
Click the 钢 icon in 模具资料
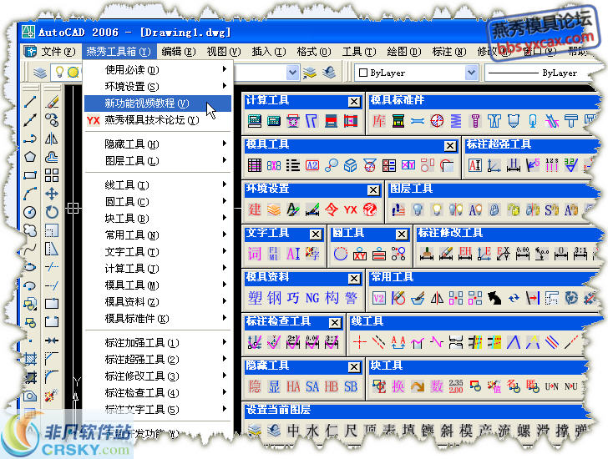coord(274,298)
